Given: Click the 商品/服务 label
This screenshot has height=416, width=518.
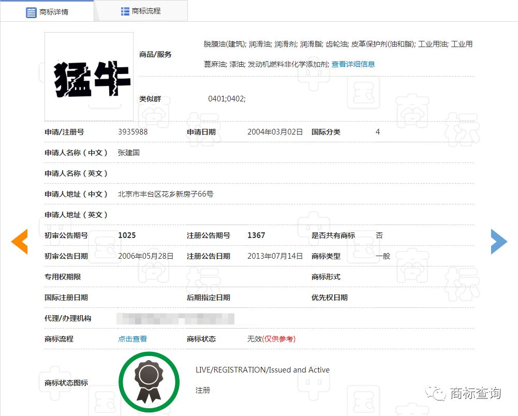Looking at the screenshot, I should pyautogui.click(x=155, y=54).
